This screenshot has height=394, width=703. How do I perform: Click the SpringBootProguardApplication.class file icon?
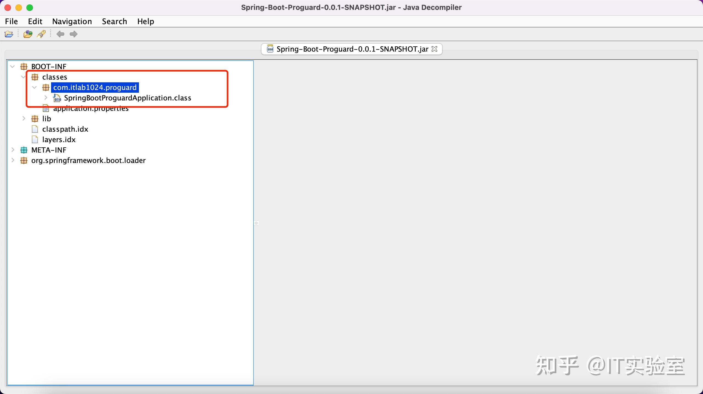[57, 98]
